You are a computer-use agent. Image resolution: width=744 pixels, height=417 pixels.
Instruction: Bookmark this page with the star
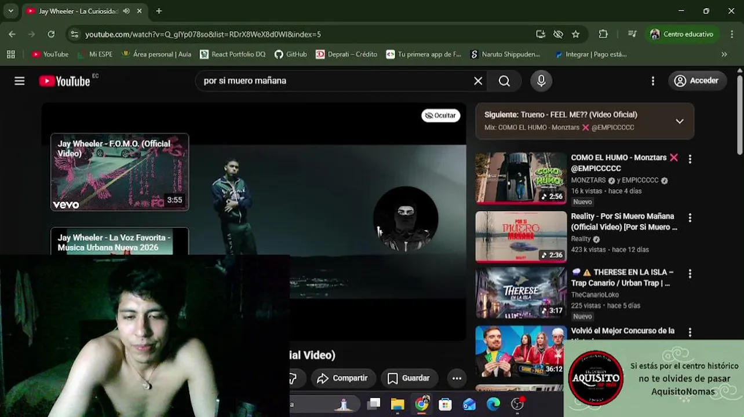tap(575, 34)
